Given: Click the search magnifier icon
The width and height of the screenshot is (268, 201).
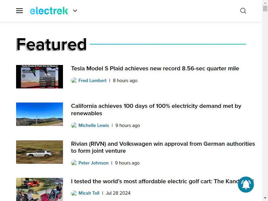Looking at the screenshot, I should click(243, 11).
